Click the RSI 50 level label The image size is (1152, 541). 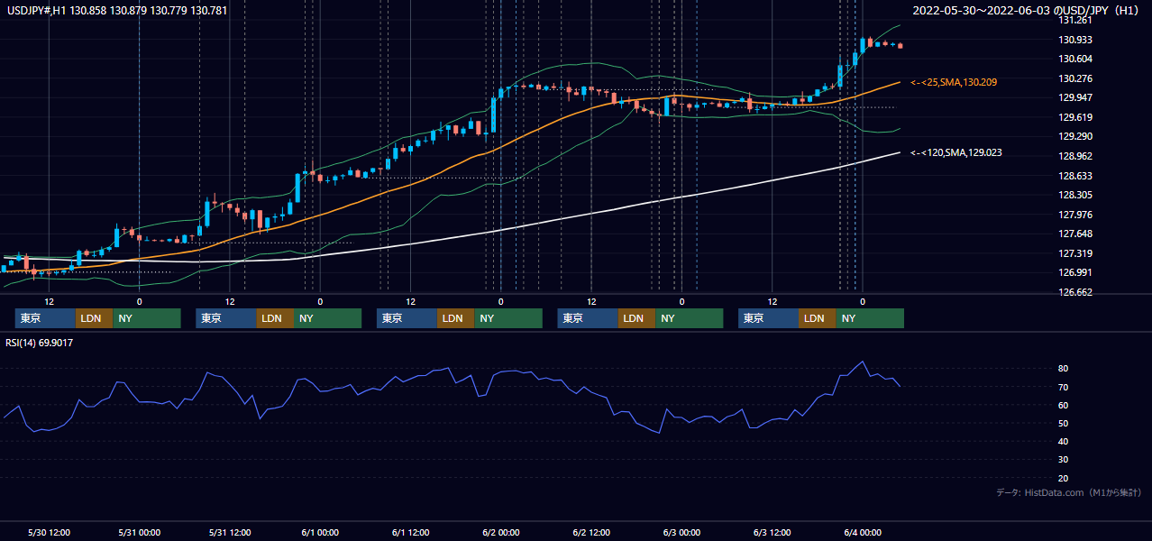point(1064,423)
